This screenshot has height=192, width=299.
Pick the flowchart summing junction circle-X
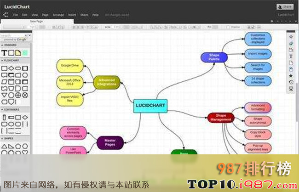click(25, 95)
